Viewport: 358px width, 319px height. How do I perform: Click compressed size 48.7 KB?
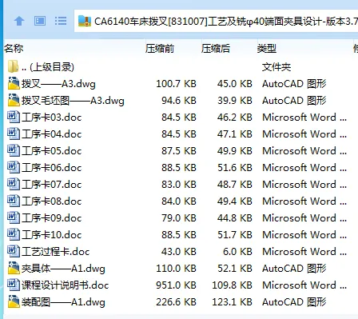coord(235,185)
